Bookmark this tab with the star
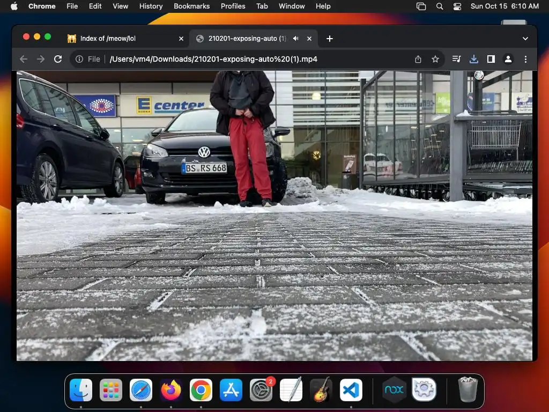 pos(435,59)
